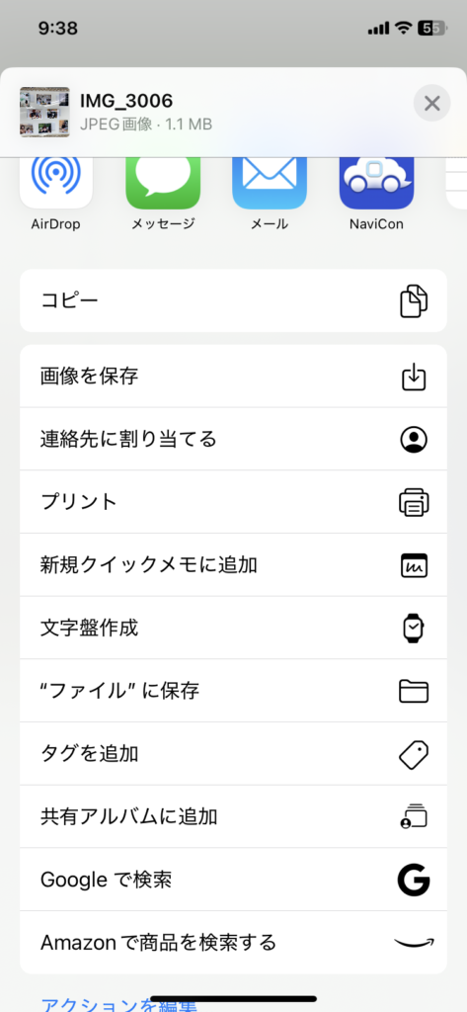Open the green メッセージ app icon
This screenshot has width=467, height=1012.
tap(163, 183)
